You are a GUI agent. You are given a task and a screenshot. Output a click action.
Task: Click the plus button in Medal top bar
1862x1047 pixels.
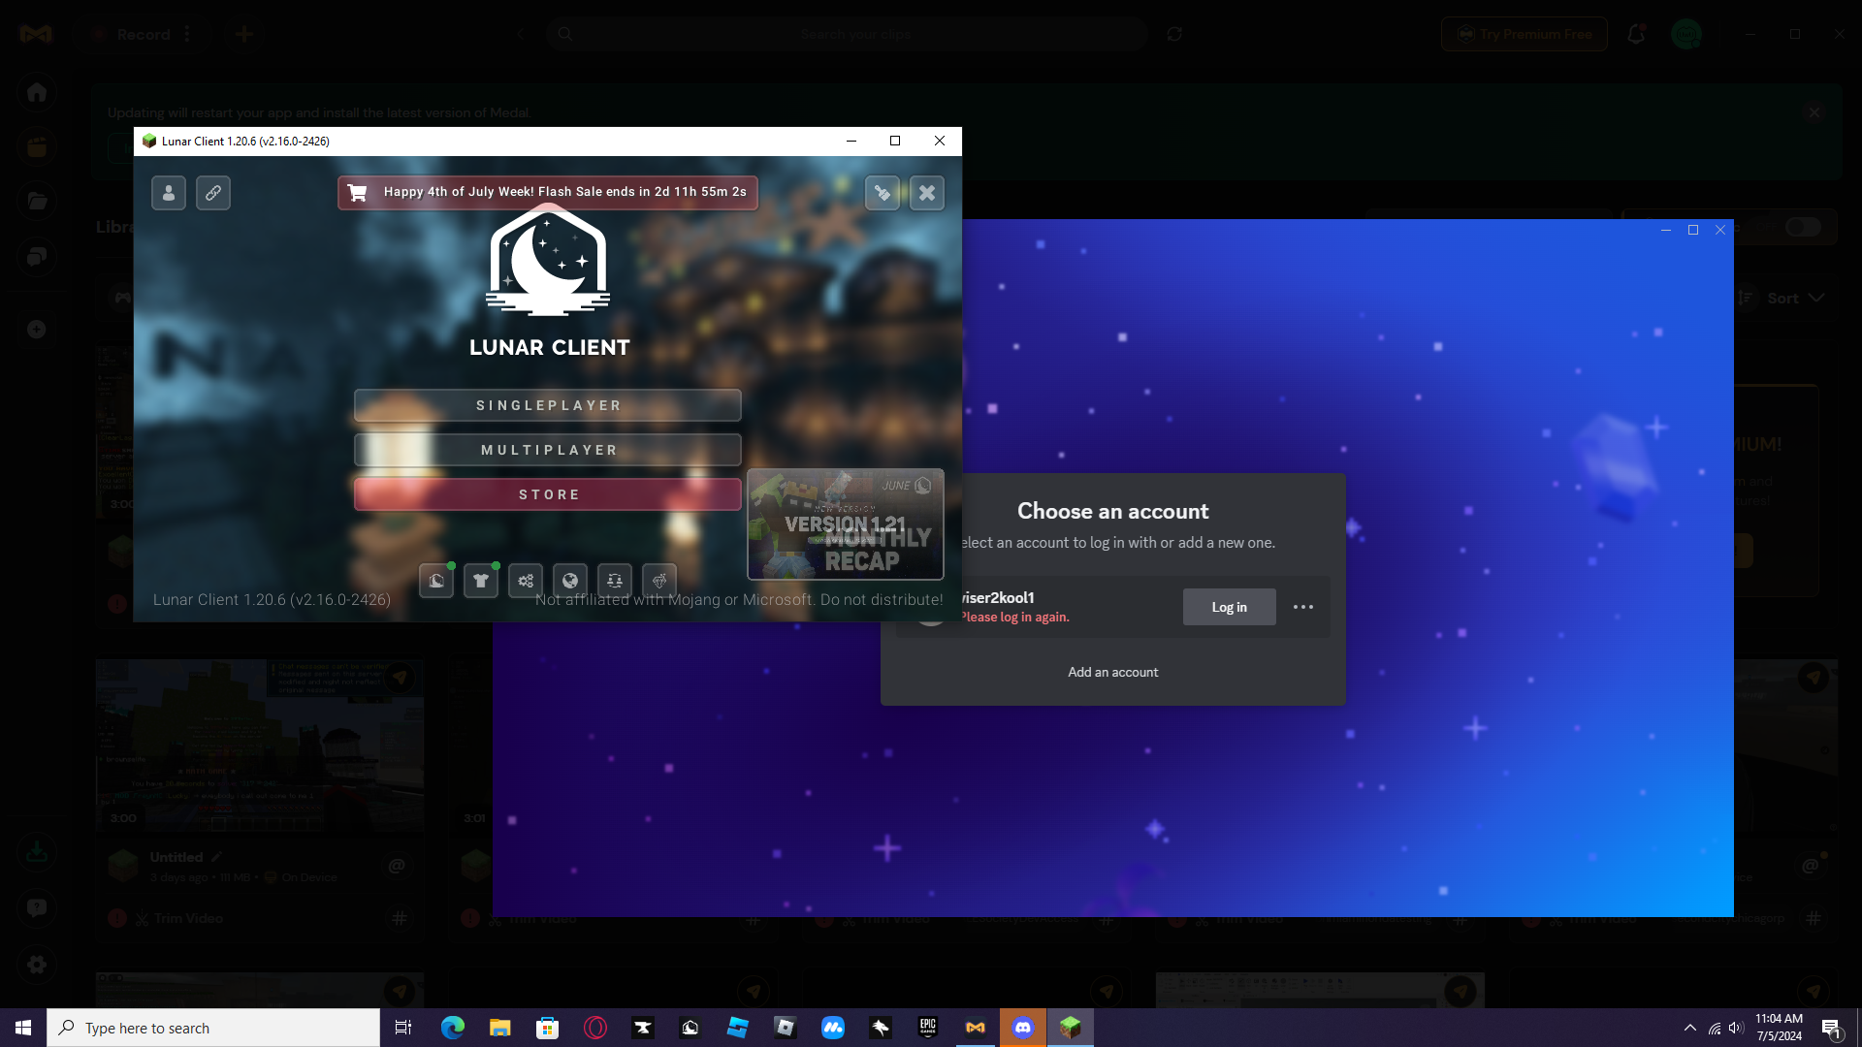244,34
